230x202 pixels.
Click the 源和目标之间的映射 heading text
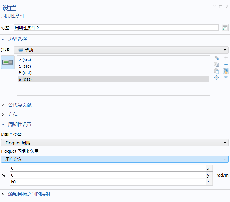click(x=29, y=194)
